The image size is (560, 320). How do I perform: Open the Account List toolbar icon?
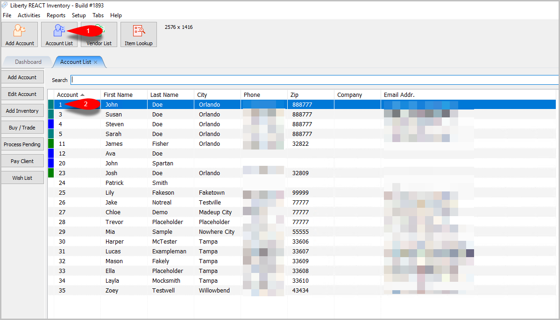point(59,34)
